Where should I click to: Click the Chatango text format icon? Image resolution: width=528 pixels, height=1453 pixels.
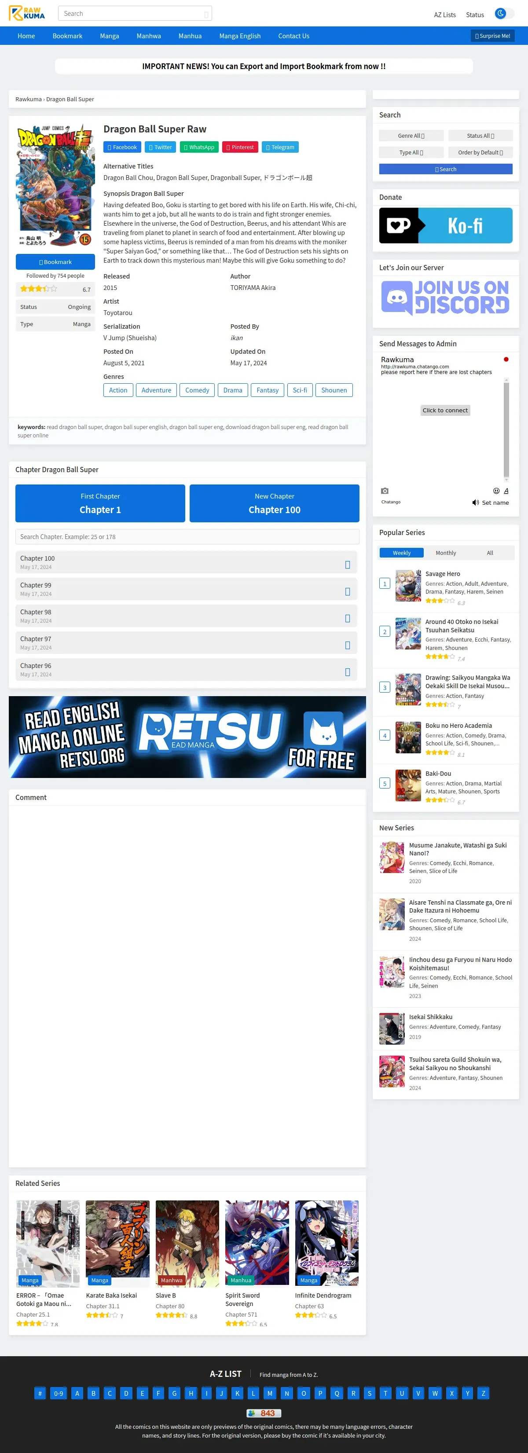506,491
